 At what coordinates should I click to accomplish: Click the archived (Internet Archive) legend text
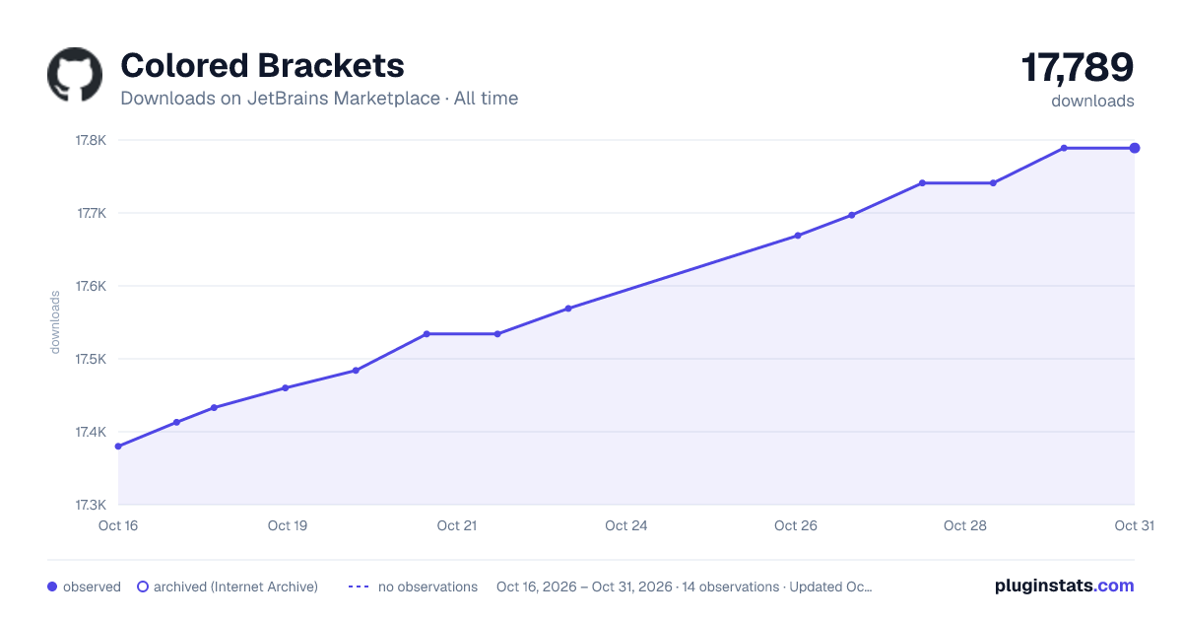pyautogui.click(x=235, y=586)
